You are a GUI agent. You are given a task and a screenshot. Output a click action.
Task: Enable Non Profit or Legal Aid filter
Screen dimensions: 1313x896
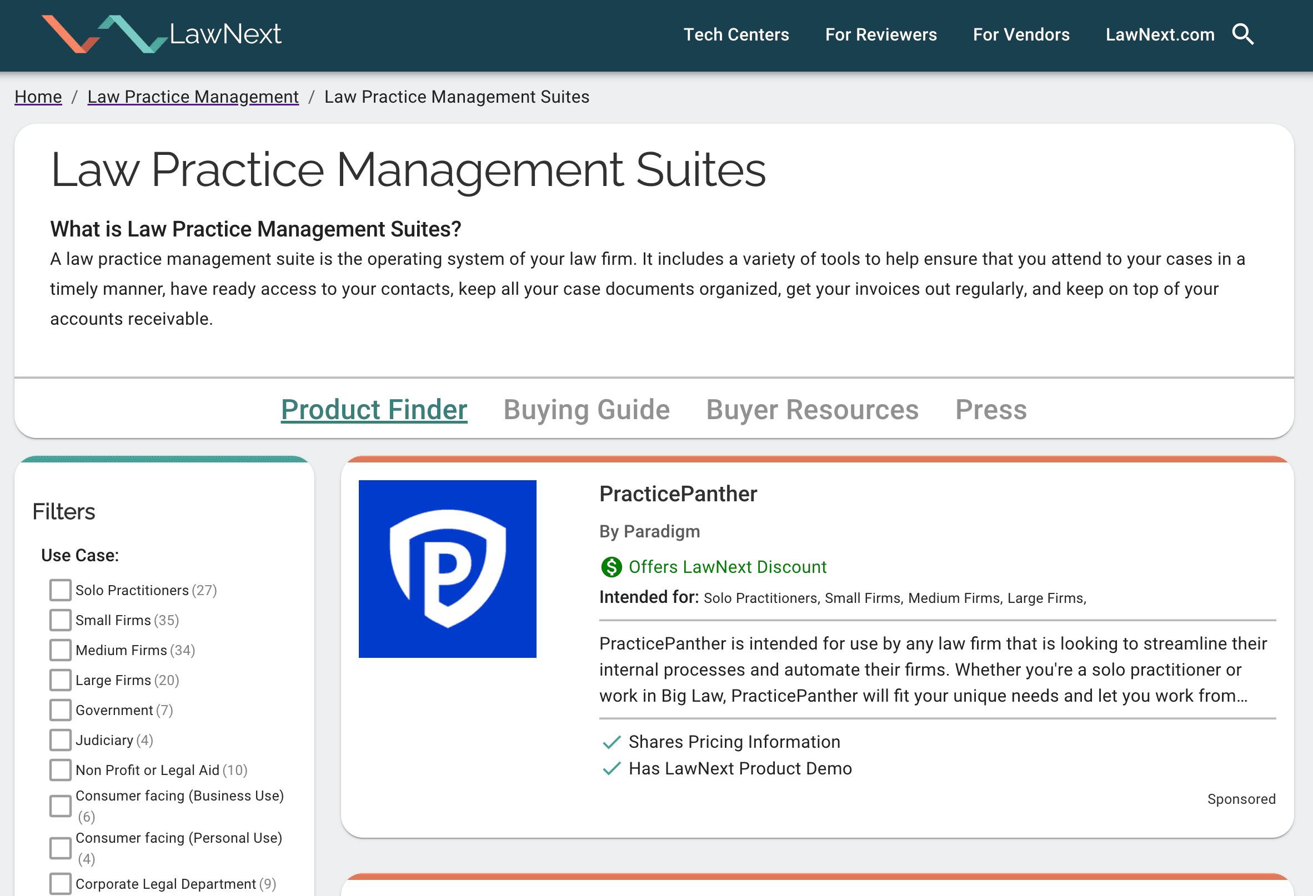pos(61,769)
